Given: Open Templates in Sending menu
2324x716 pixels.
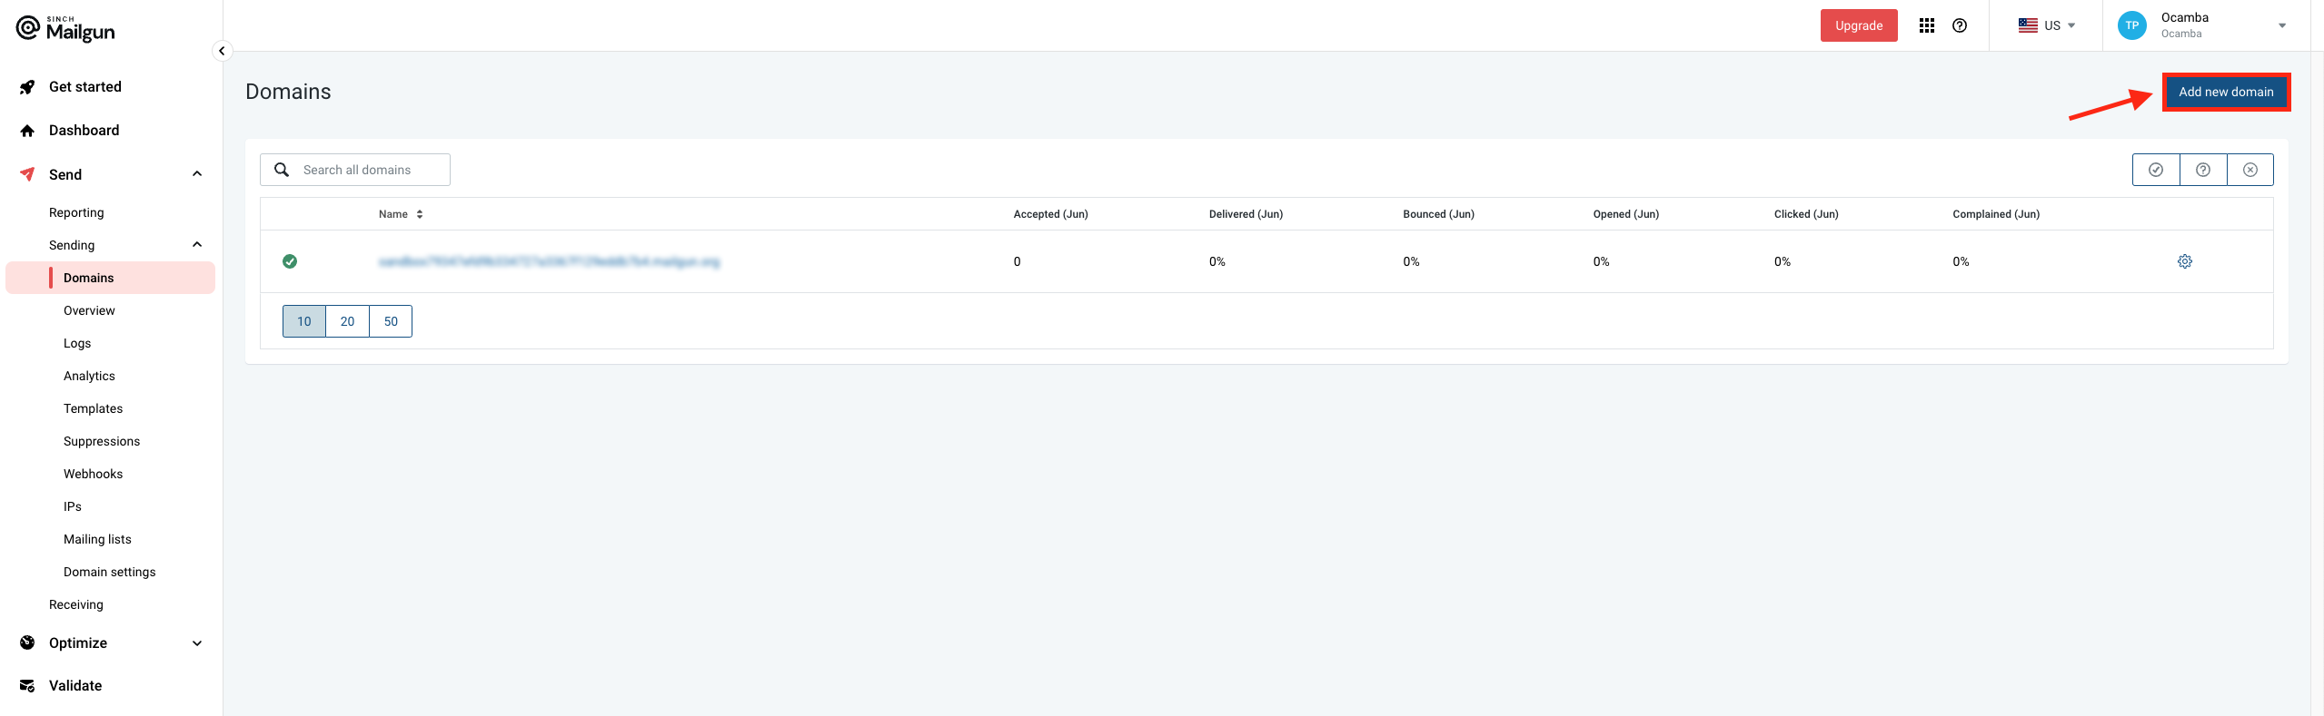Looking at the screenshot, I should coord(93,408).
